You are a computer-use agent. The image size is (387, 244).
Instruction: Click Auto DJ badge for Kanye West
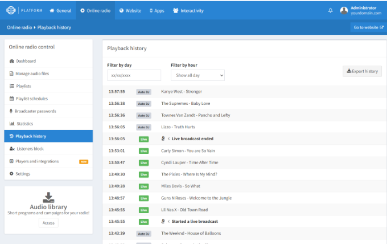coord(143,92)
